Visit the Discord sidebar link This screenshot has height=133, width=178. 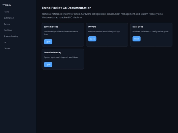point(7,48)
